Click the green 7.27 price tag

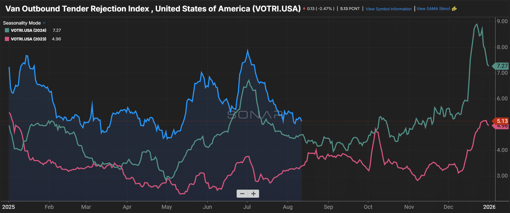pos(502,66)
